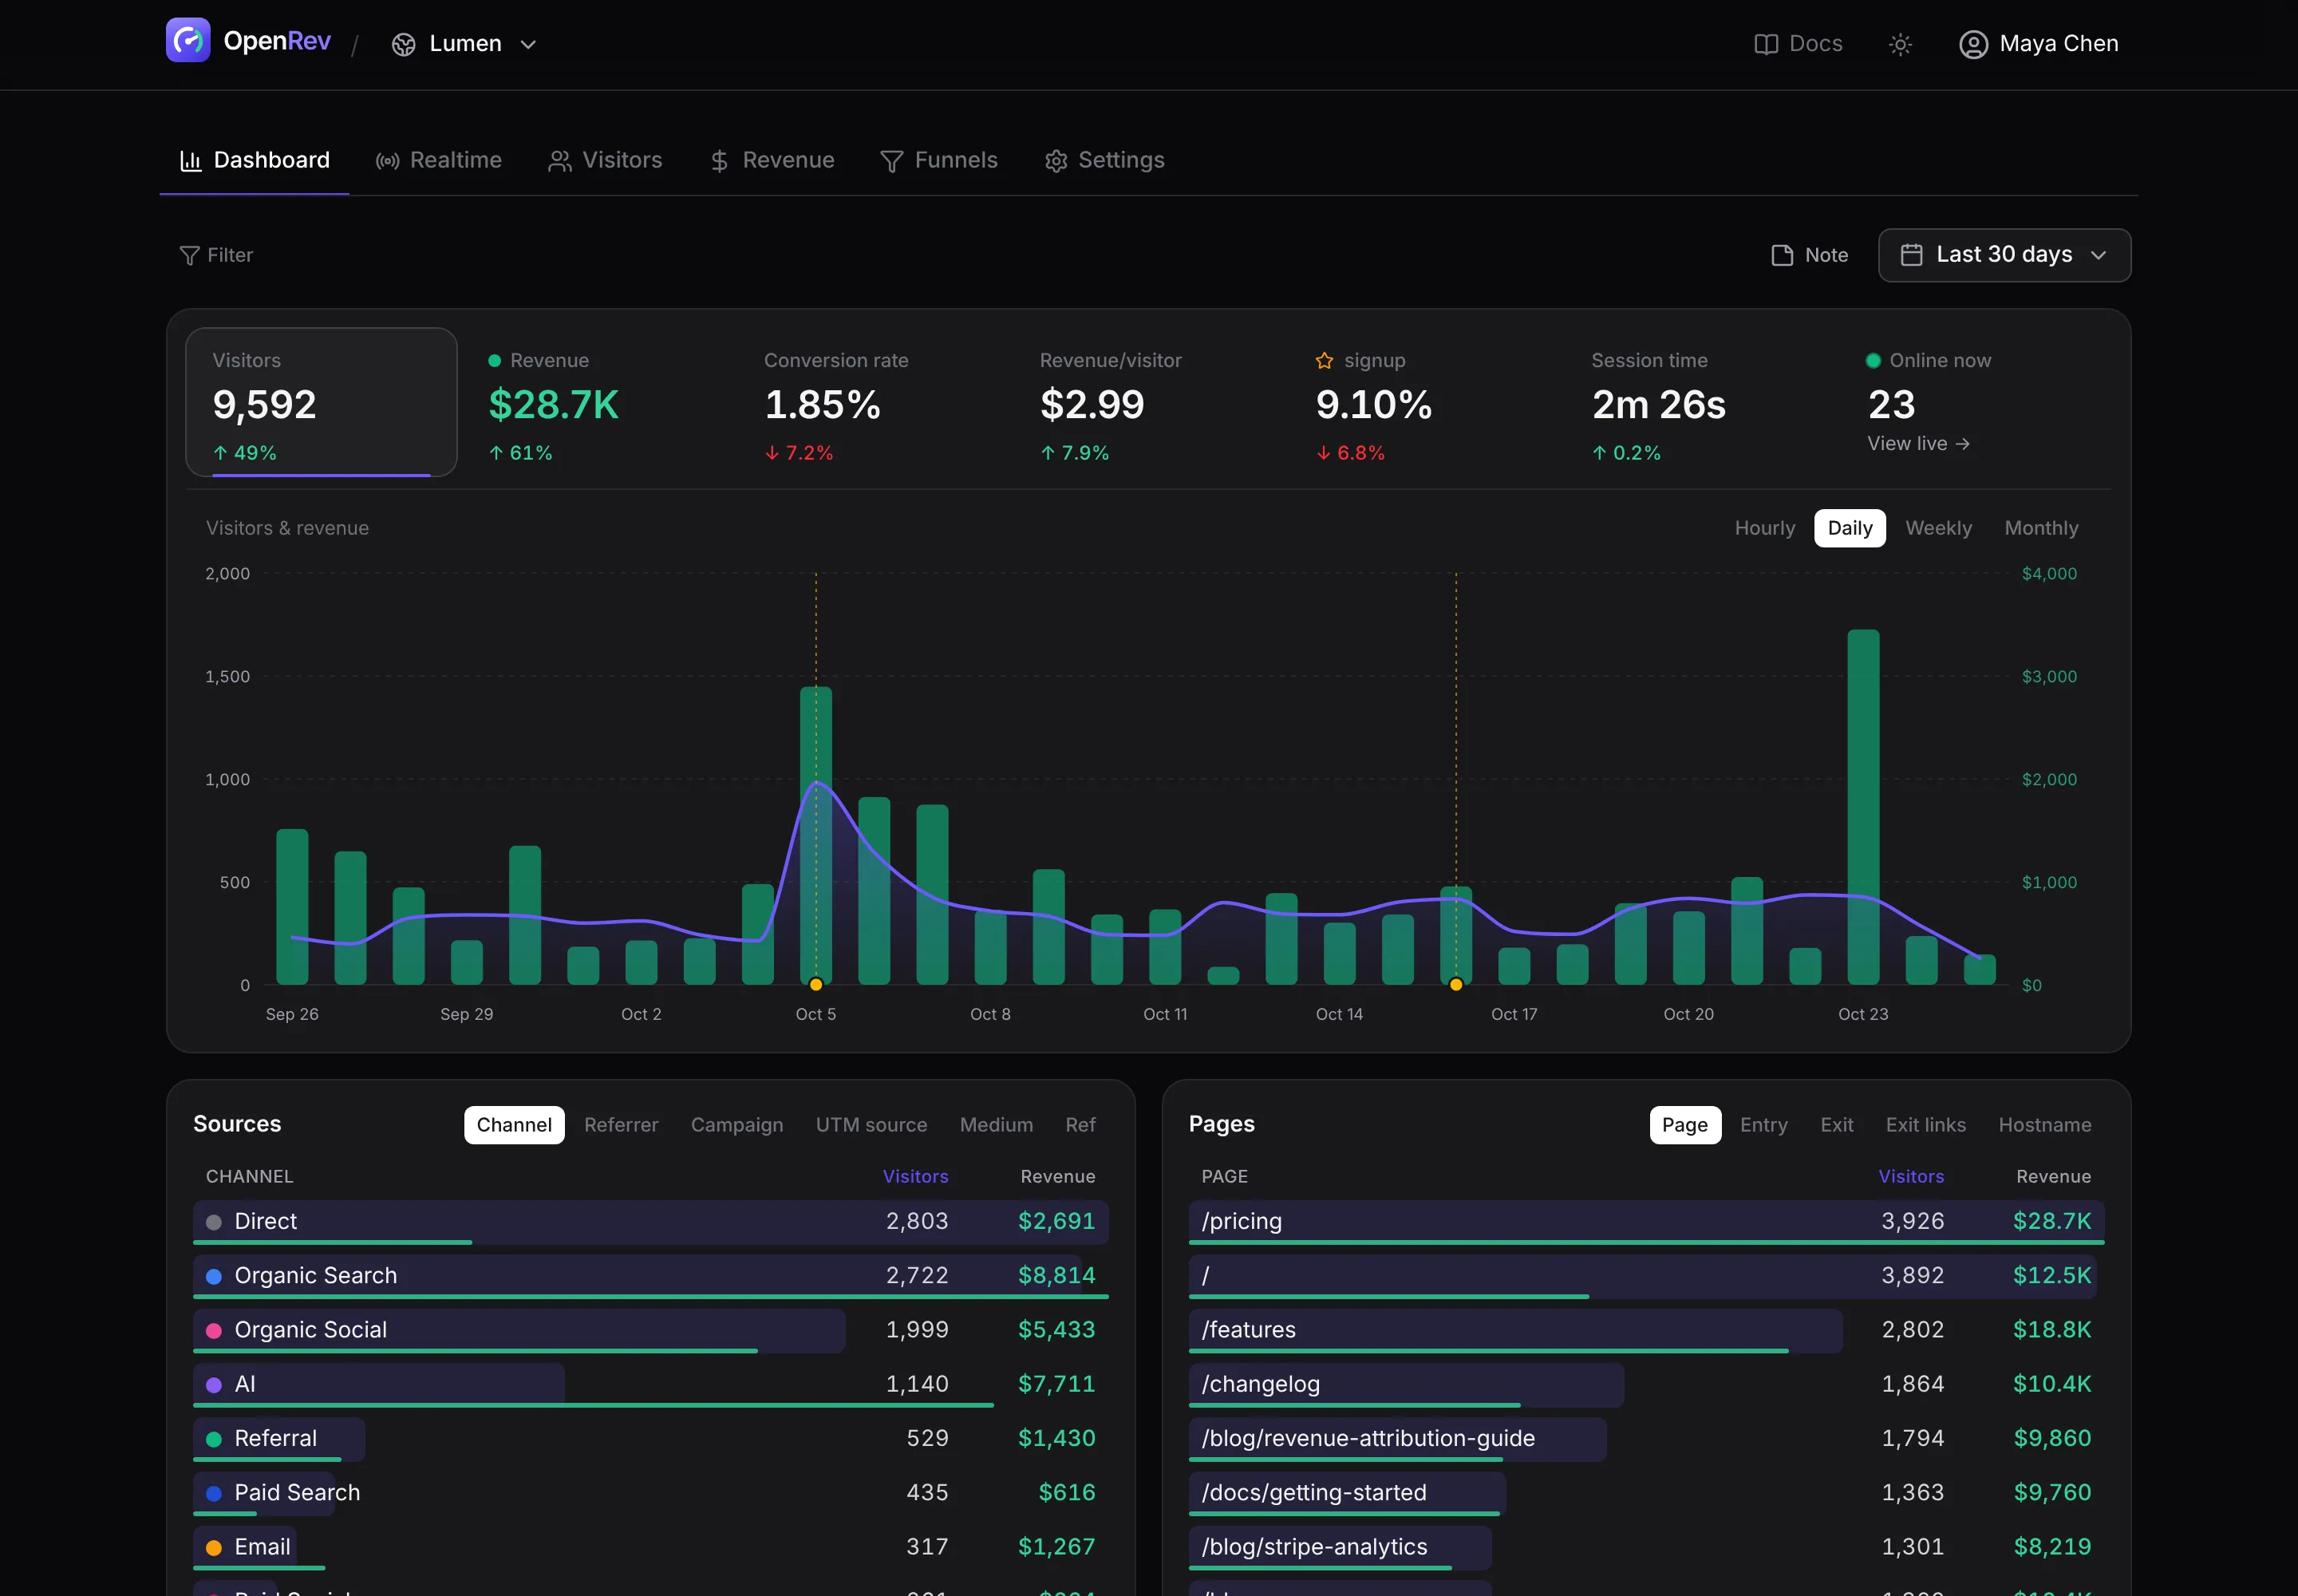Select the Medium sources view
2298x1596 pixels.
[x=996, y=1125]
